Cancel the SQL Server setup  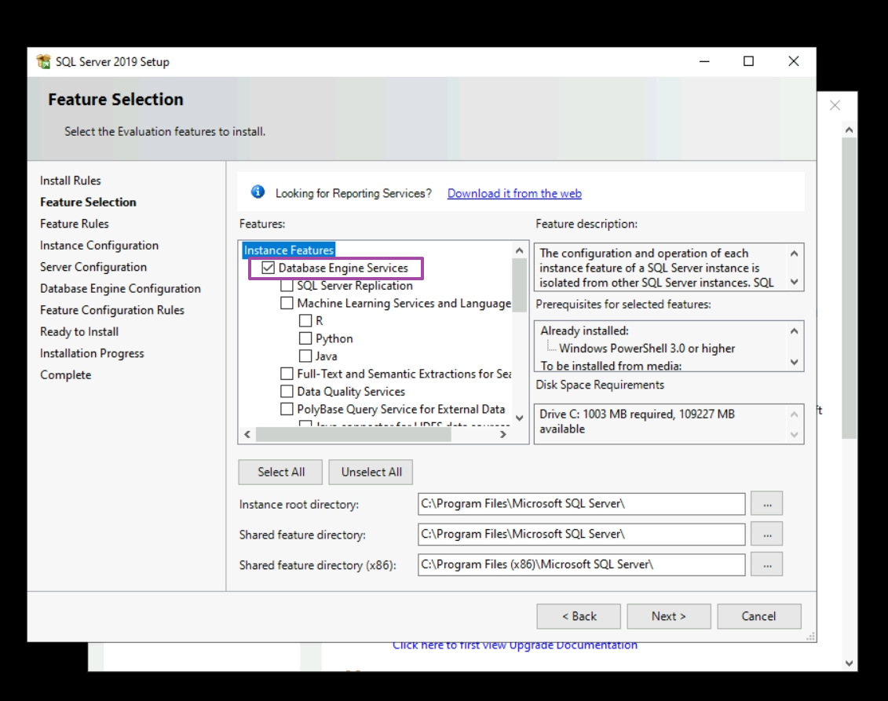pyautogui.click(x=759, y=616)
